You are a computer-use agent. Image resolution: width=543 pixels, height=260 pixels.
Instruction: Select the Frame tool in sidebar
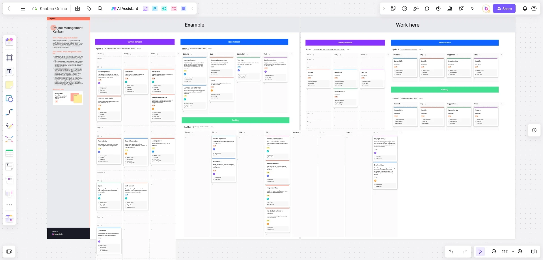(x=9, y=58)
